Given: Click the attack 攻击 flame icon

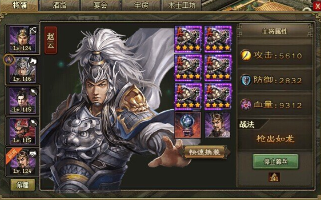Looking at the screenshot, I should pyautogui.click(x=246, y=56).
